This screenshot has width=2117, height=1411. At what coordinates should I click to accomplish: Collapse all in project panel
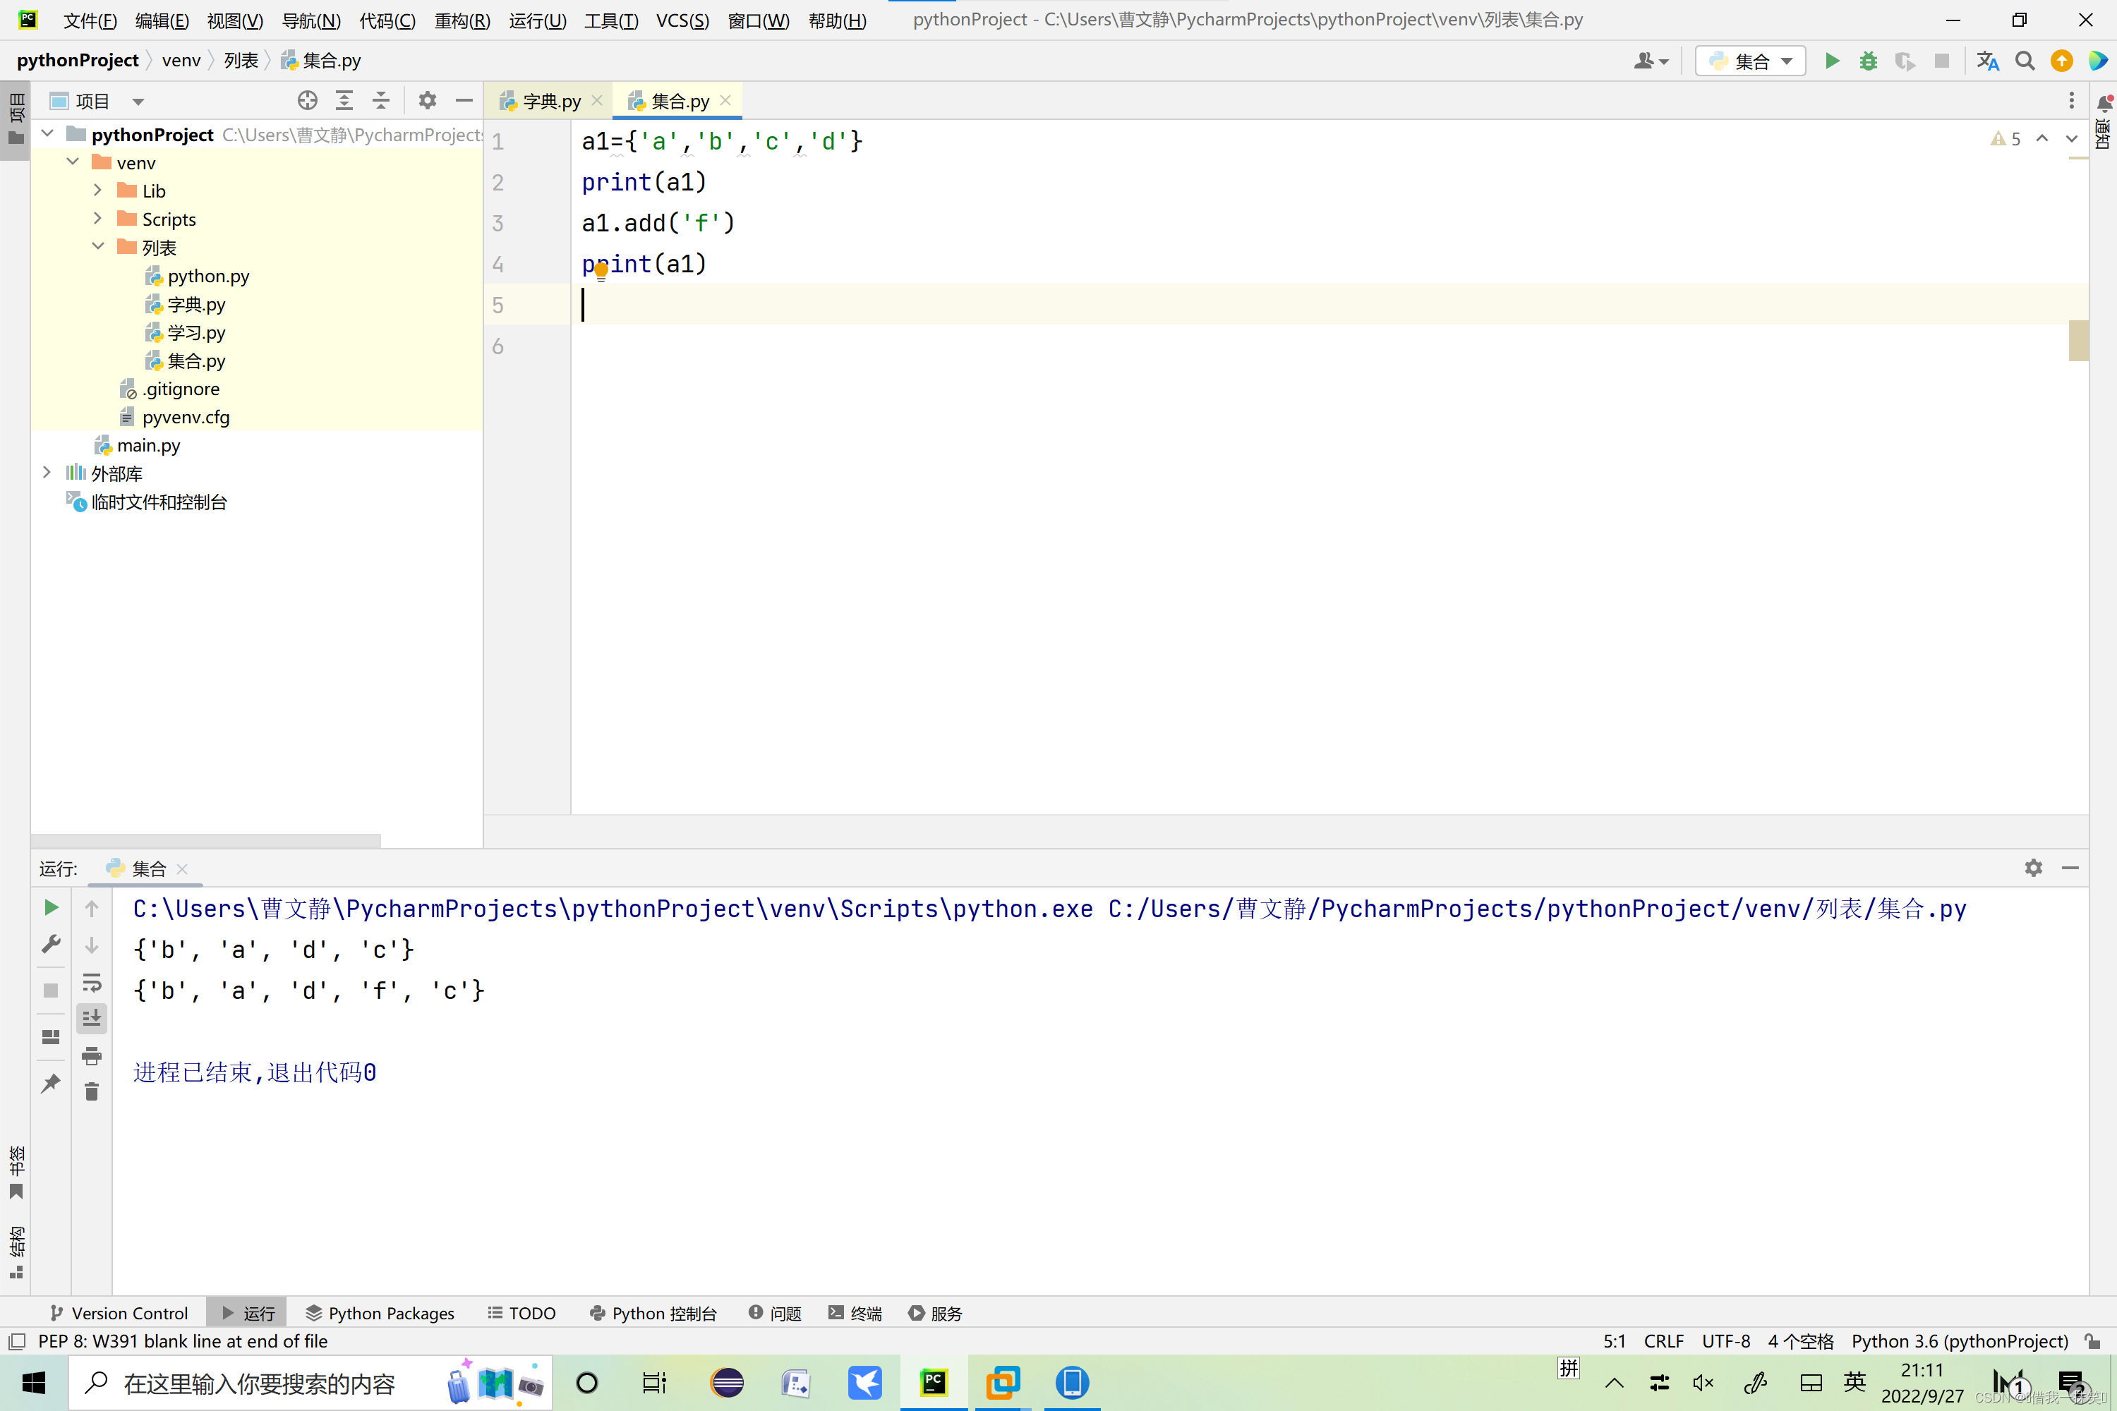click(x=381, y=100)
